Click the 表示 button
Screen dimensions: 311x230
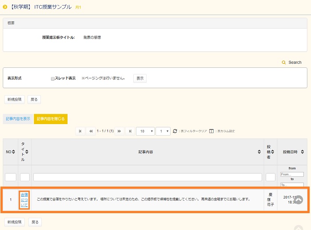(x=140, y=78)
